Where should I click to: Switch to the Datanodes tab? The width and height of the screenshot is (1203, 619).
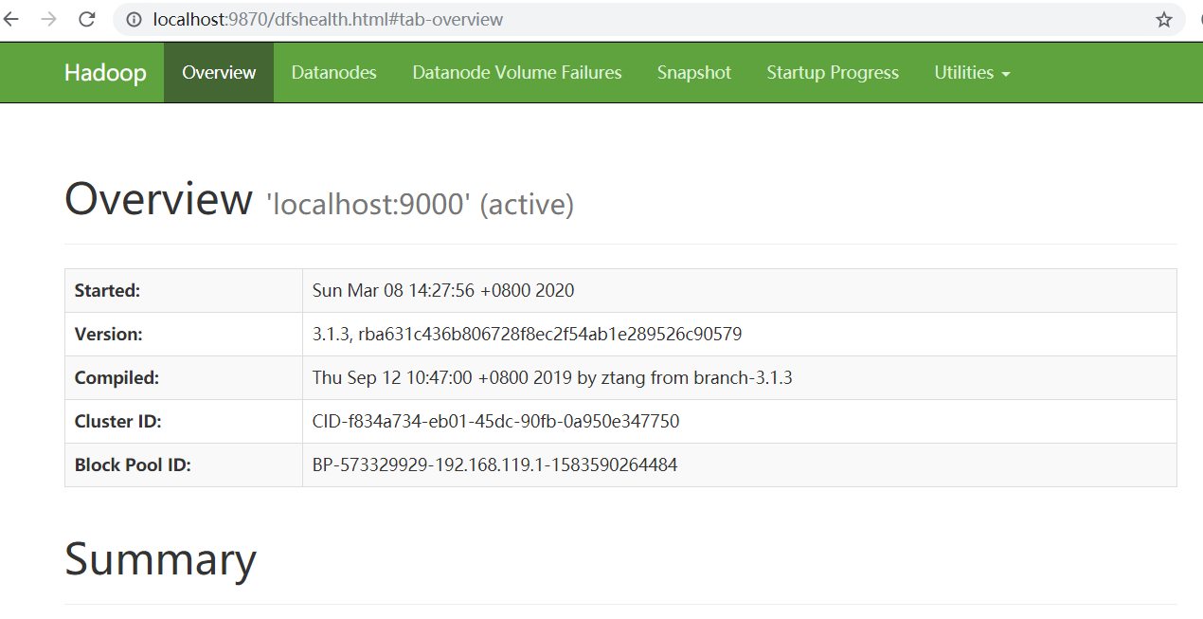333,72
